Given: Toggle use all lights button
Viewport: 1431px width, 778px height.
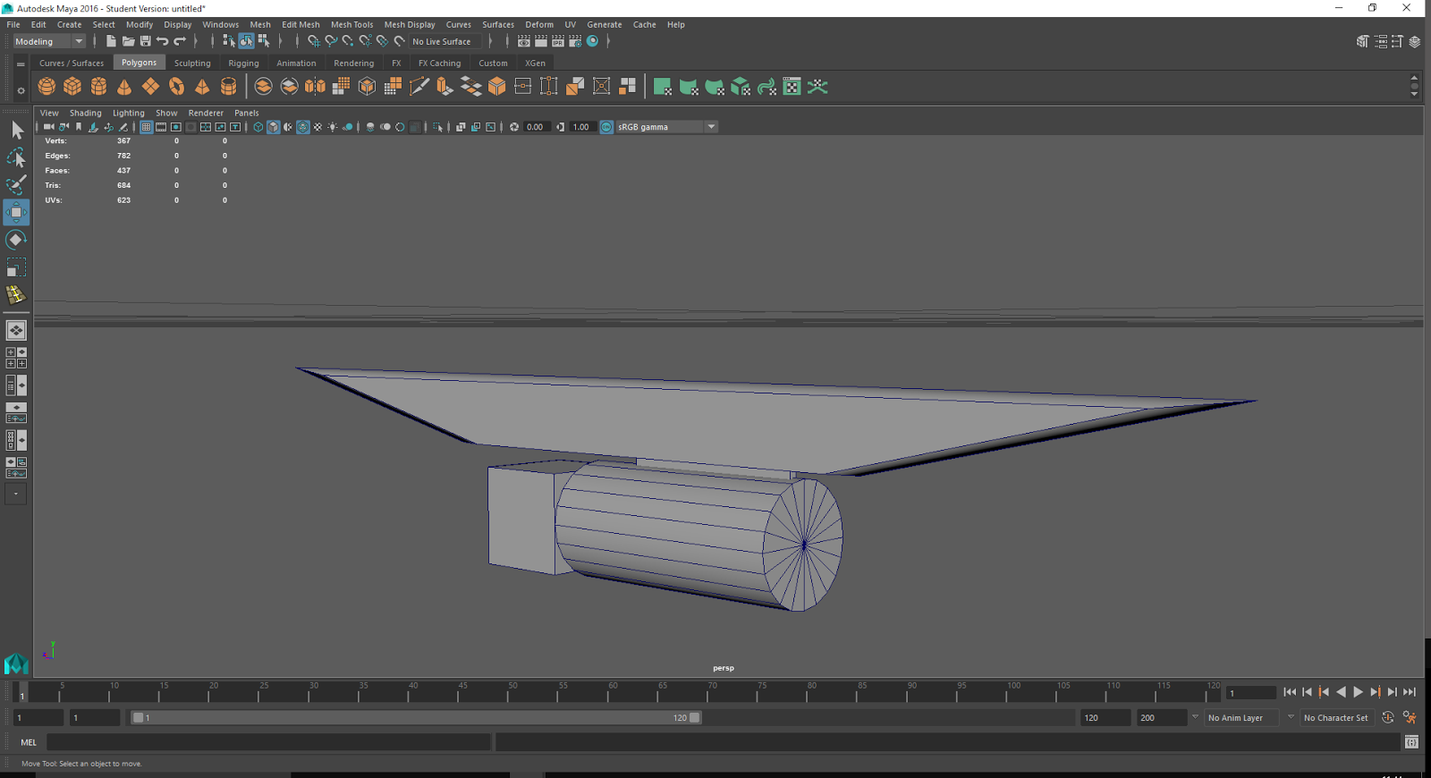Looking at the screenshot, I should (333, 127).
